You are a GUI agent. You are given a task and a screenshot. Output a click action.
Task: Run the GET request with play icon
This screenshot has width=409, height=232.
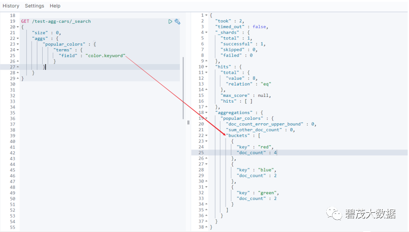[x=170, y=21]
